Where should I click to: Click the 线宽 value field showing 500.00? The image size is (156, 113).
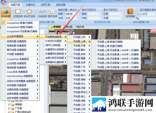point(71,14)
